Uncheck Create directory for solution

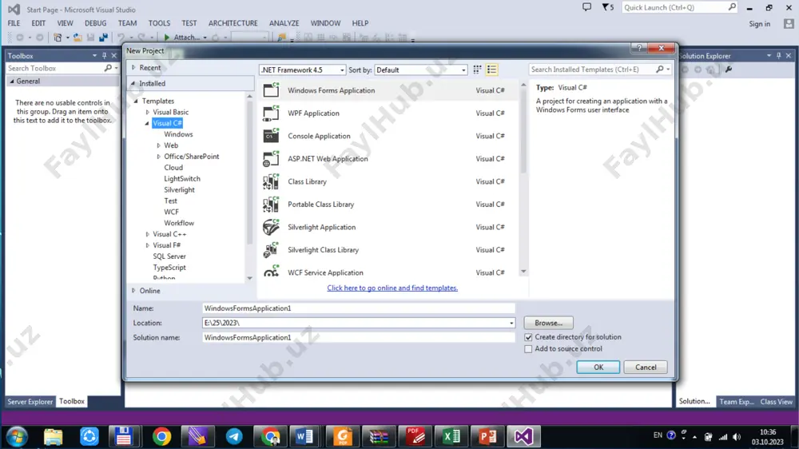click(528, 337)
